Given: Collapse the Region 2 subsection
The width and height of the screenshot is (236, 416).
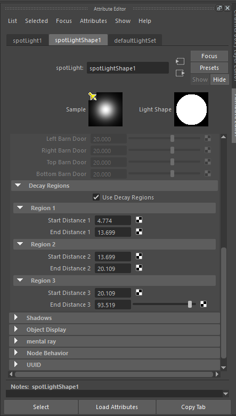Looking at the screenshot, I should click(20, 244).
